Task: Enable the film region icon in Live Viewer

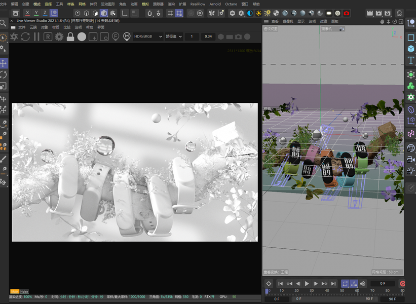Action: click(104, 37)
